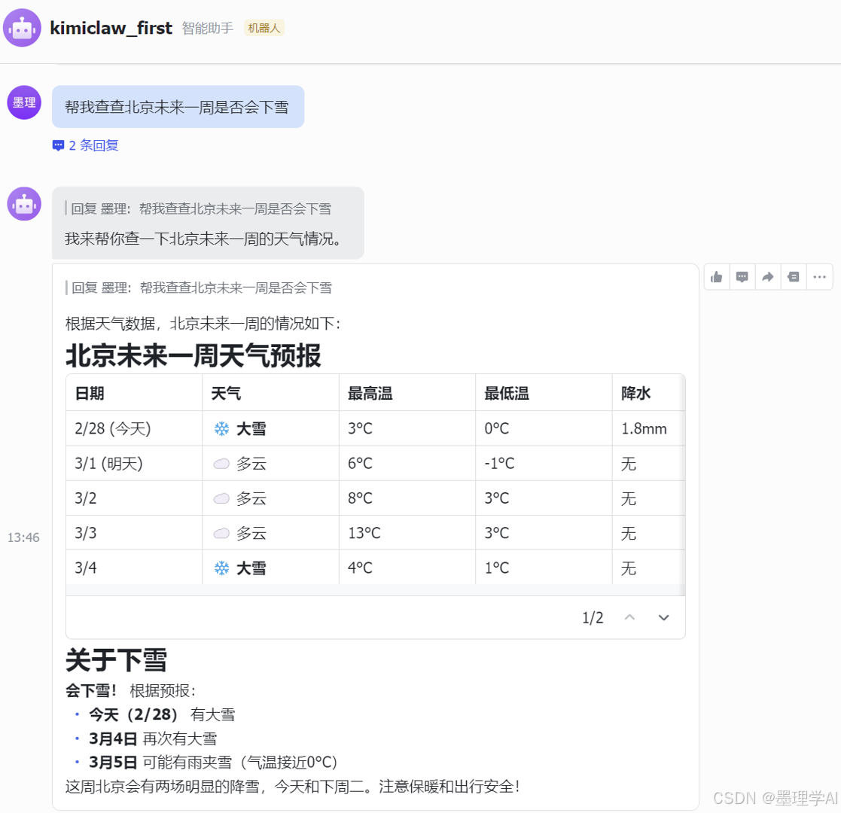Viewport: 841px width, 813px height.
Task: Click the thumbs-up reaction icon
Action: [x=717, y=277]
